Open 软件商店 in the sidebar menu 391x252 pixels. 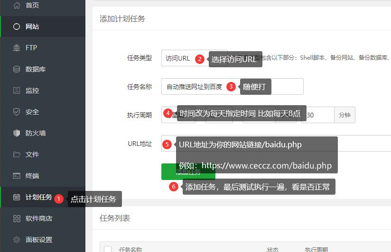pos(38,218)
